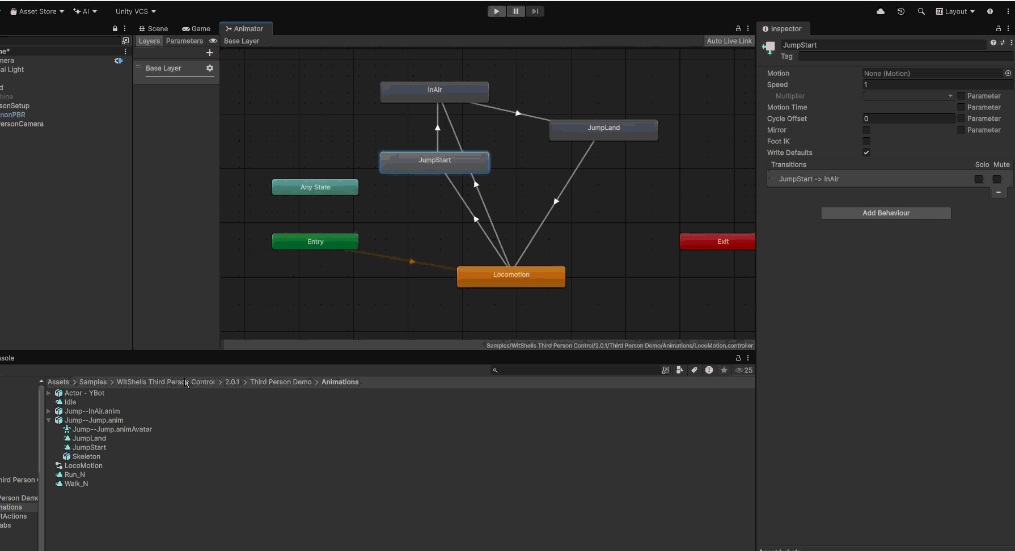Click the global search magnifier icon
Viewport: 1015px width, 551px height.
pyautogui.click(x=921, y=11)
